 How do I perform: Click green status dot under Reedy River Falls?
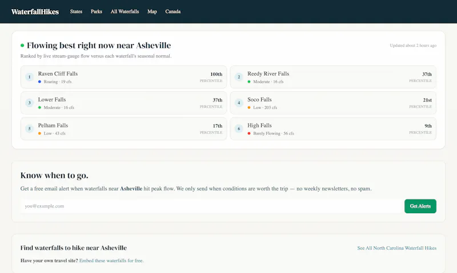pyautogui.click(x=249, y=82)
